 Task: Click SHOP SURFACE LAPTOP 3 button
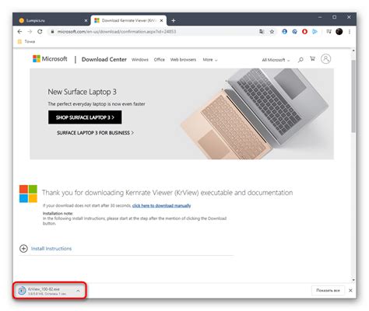[x=85, y=117]
